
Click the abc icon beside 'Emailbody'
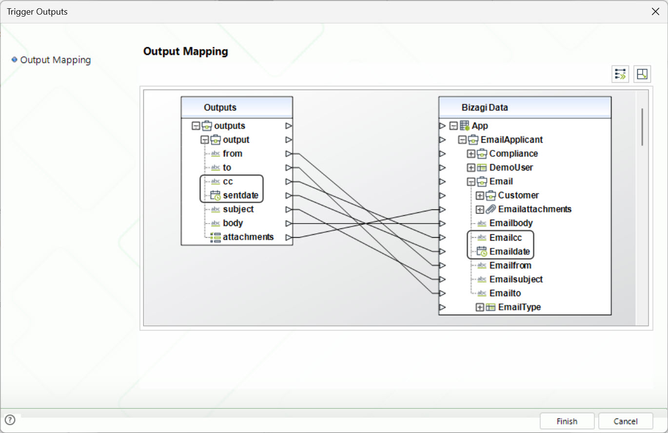(482, 223)
